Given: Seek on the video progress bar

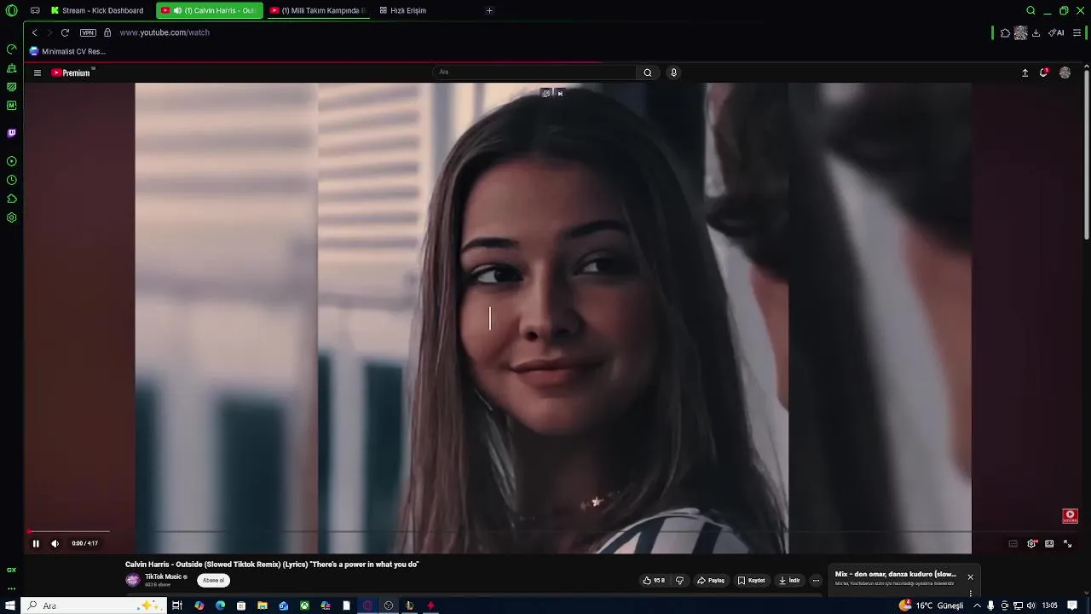Looking at the screenshot, I should point(554,531).
